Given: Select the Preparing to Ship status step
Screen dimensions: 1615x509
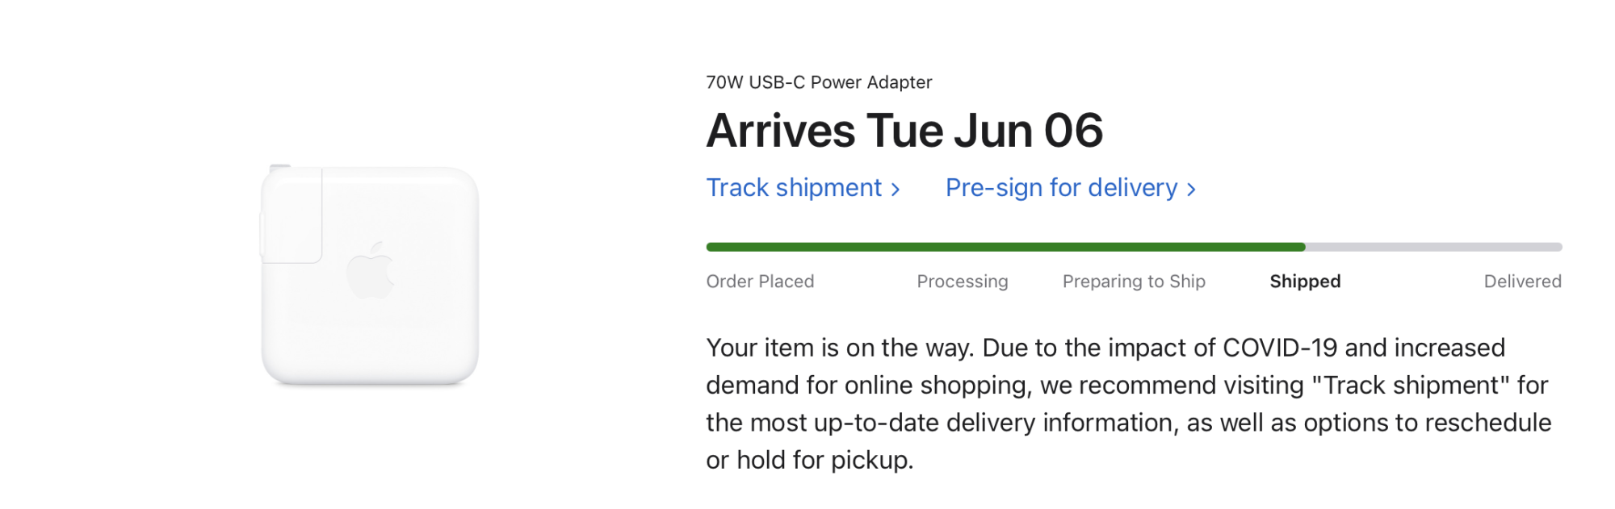Looking at the screenshot, I should point(1134,282).
